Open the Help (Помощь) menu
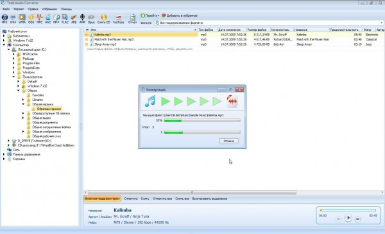The height and width of the screenshot is (234, 385). 66,9
